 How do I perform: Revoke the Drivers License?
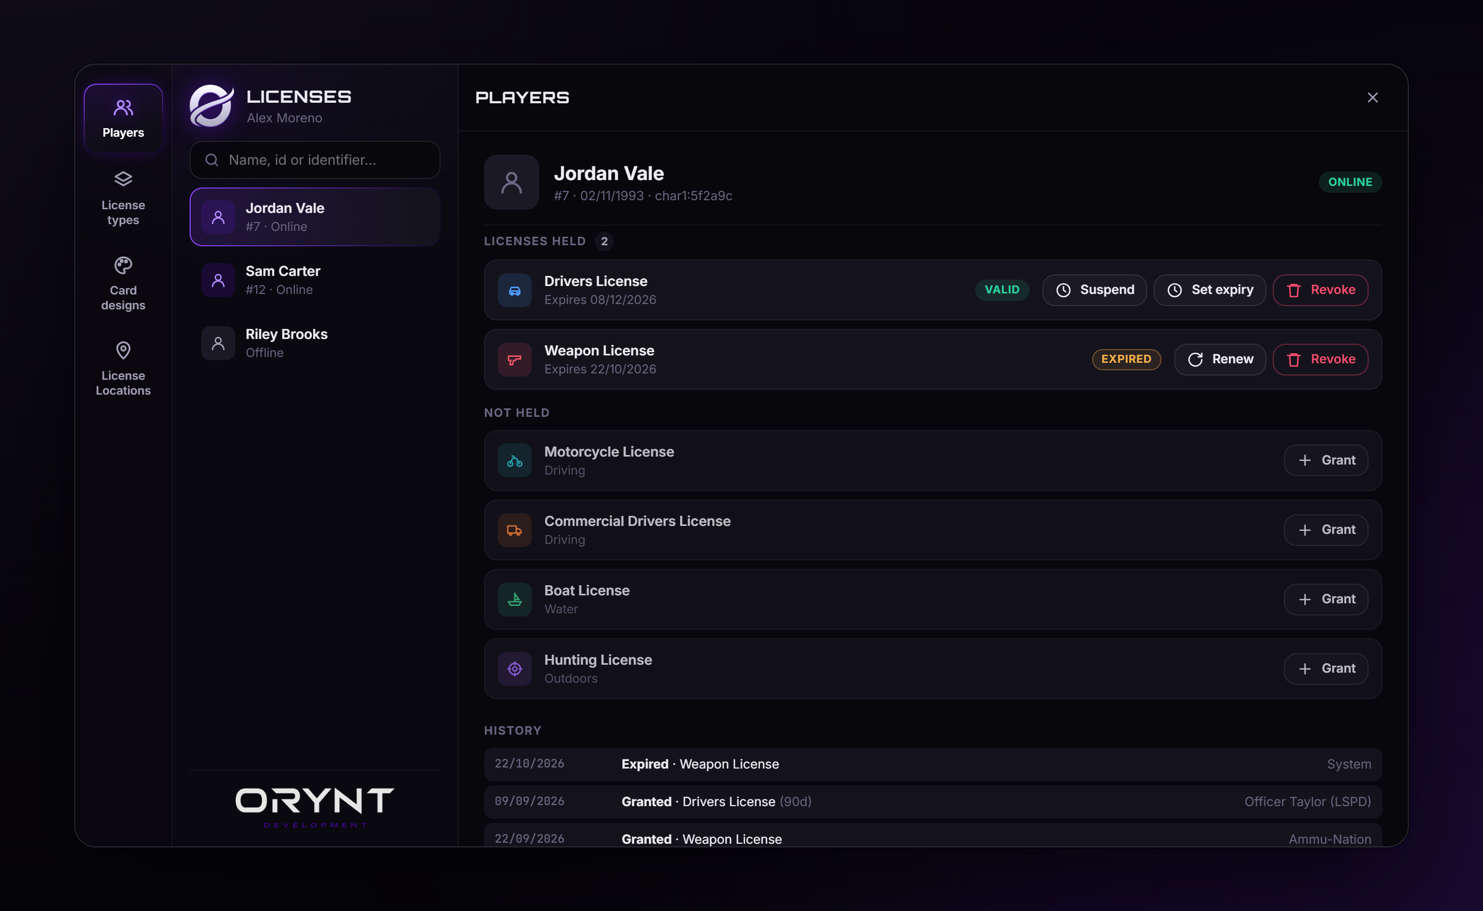(1320, 290)
